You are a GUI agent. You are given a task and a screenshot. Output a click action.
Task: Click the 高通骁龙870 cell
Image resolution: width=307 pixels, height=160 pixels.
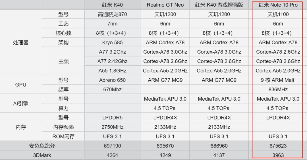112,14
